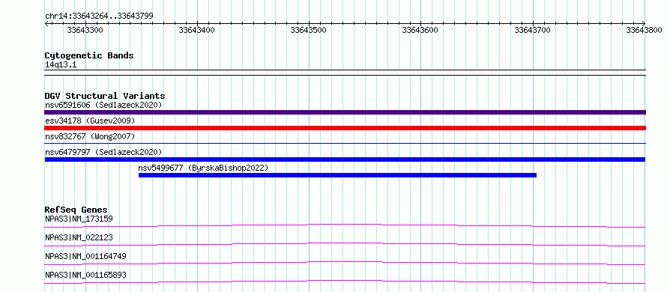Click ruler position 33643300
Image resolution: width=667 pixels, height=292 pixels.
[x=85, y=30]
